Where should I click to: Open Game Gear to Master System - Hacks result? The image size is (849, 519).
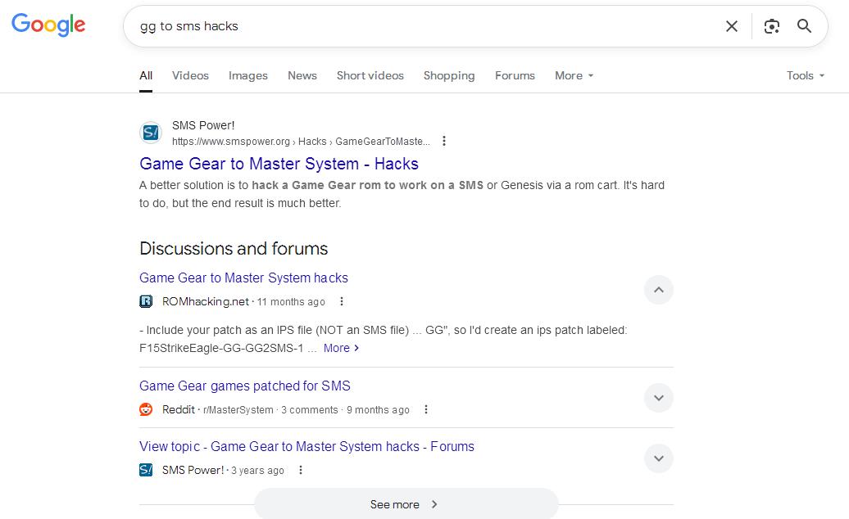pos(279,164)
